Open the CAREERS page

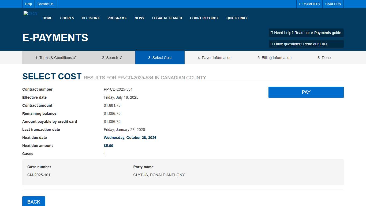pyautogui.click(x=333, y=4)
